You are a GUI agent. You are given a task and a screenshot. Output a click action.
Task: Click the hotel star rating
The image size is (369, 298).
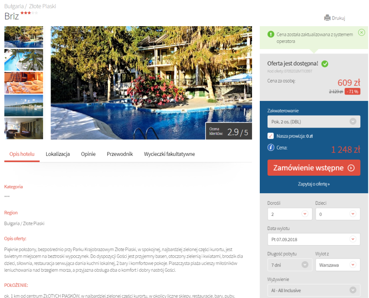click(x=29, y=13)
